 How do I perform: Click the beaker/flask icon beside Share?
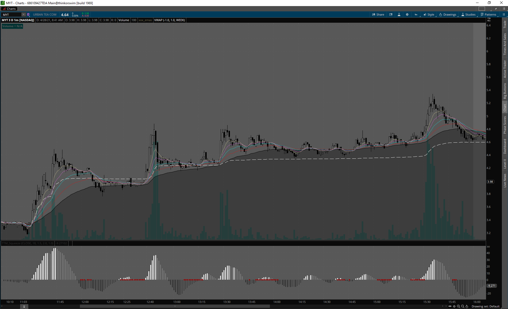pos(399,15)
